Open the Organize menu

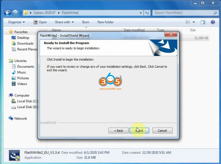pyautogui.click(x=16, y=22)
